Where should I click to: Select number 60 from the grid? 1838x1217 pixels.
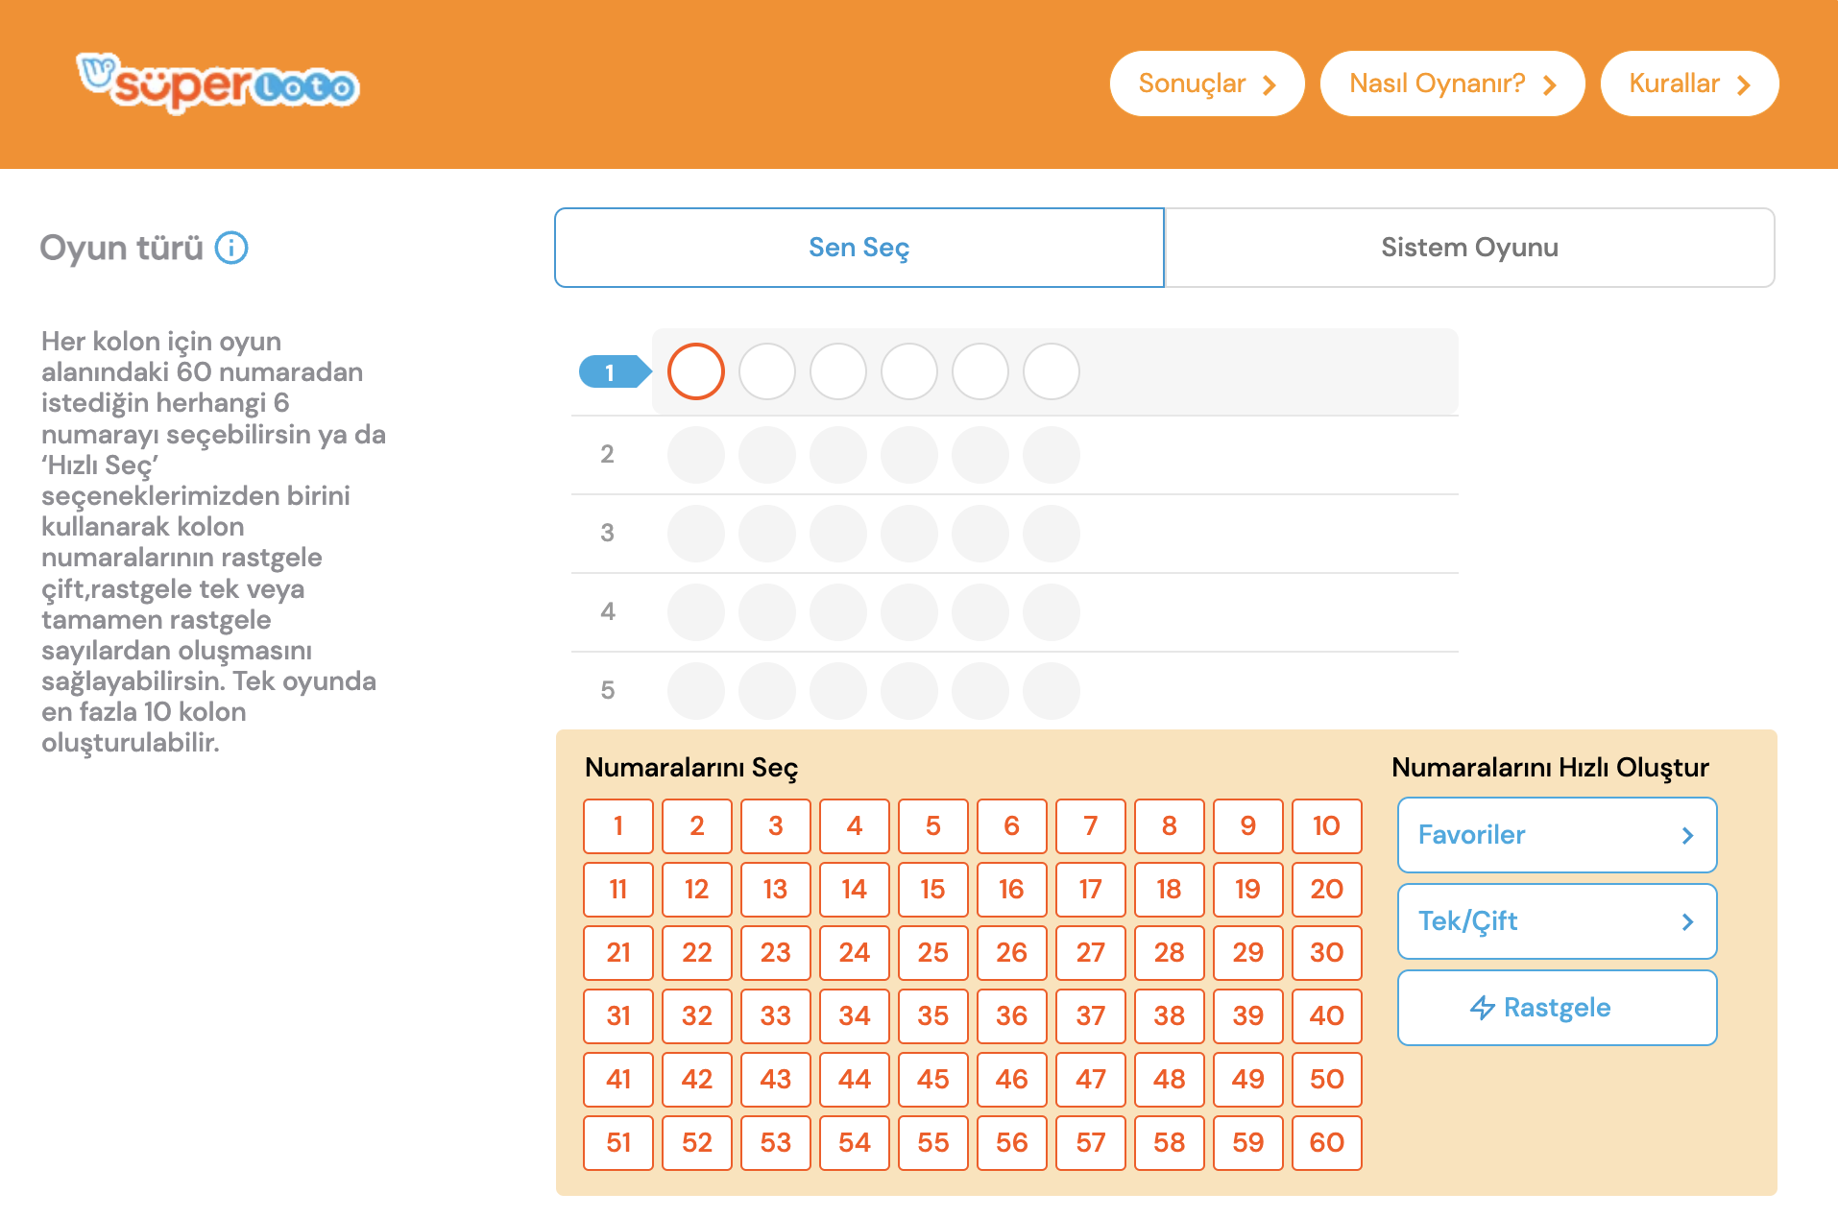tap(1327, 1143)
